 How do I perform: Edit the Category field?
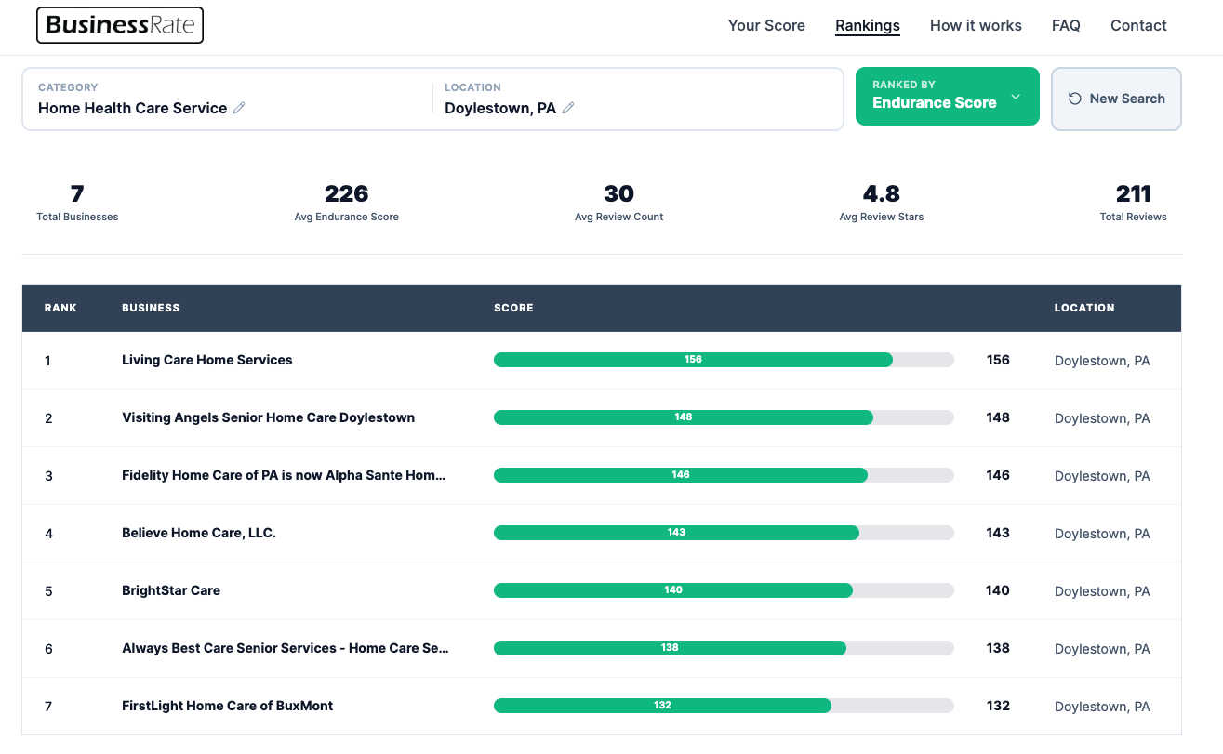[x=228, y=99]
